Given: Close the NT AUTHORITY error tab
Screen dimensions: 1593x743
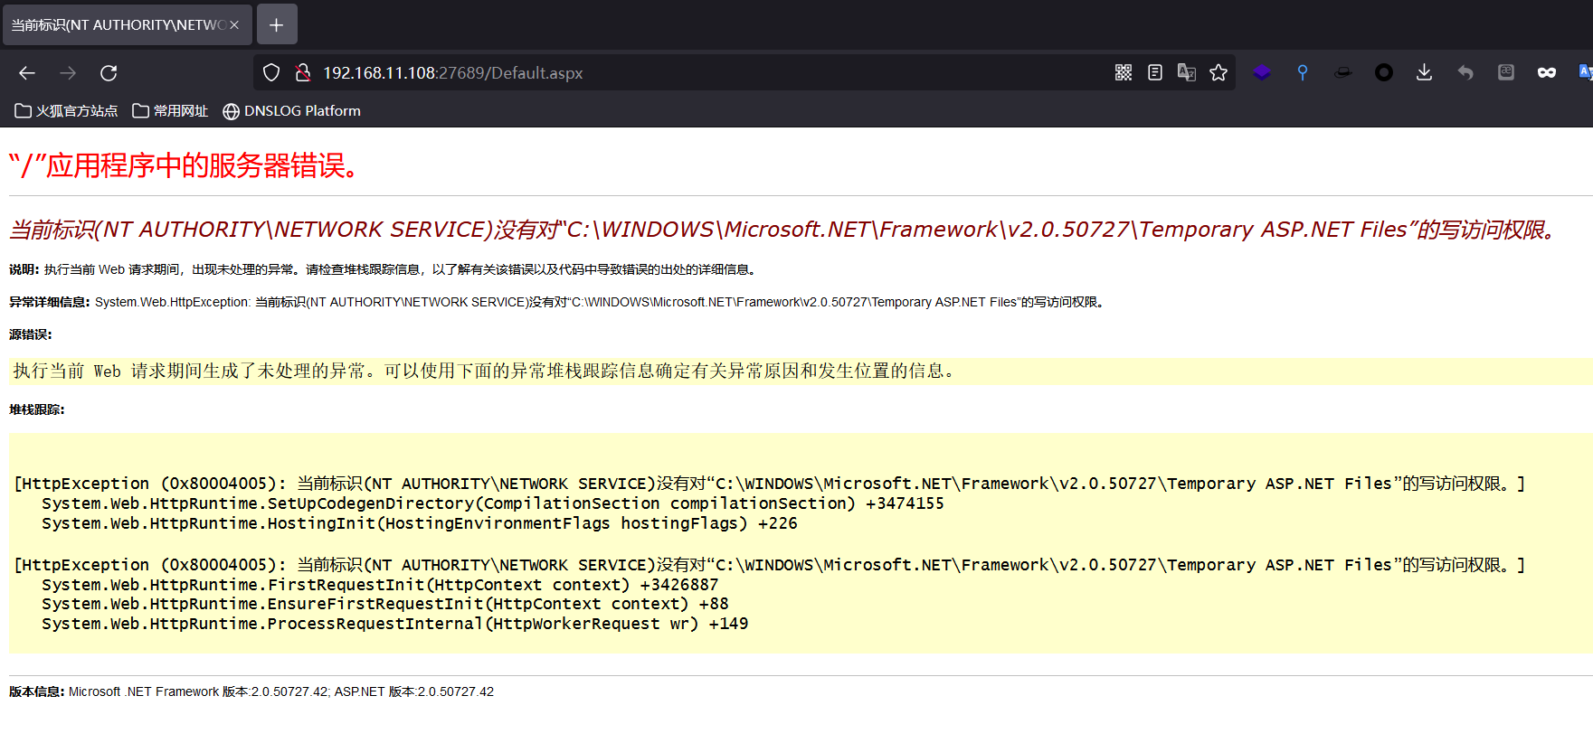Looking at the screenshot, I should 234,24.
